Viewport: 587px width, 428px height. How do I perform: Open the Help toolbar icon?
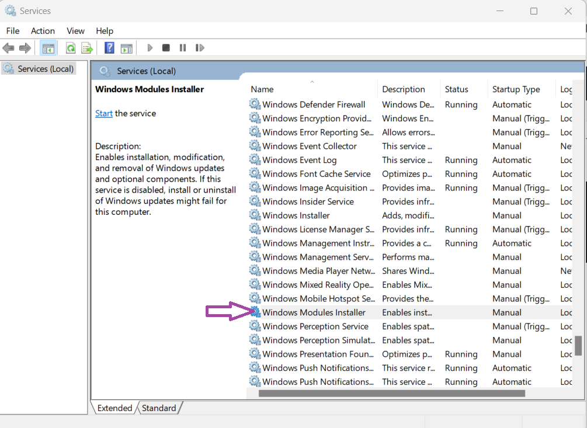pos(109,48)
